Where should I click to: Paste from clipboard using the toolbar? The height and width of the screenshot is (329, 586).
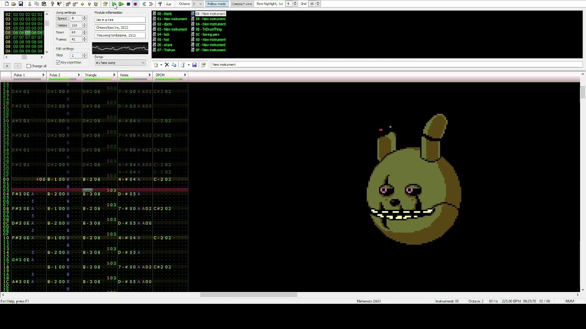(44, 4)
